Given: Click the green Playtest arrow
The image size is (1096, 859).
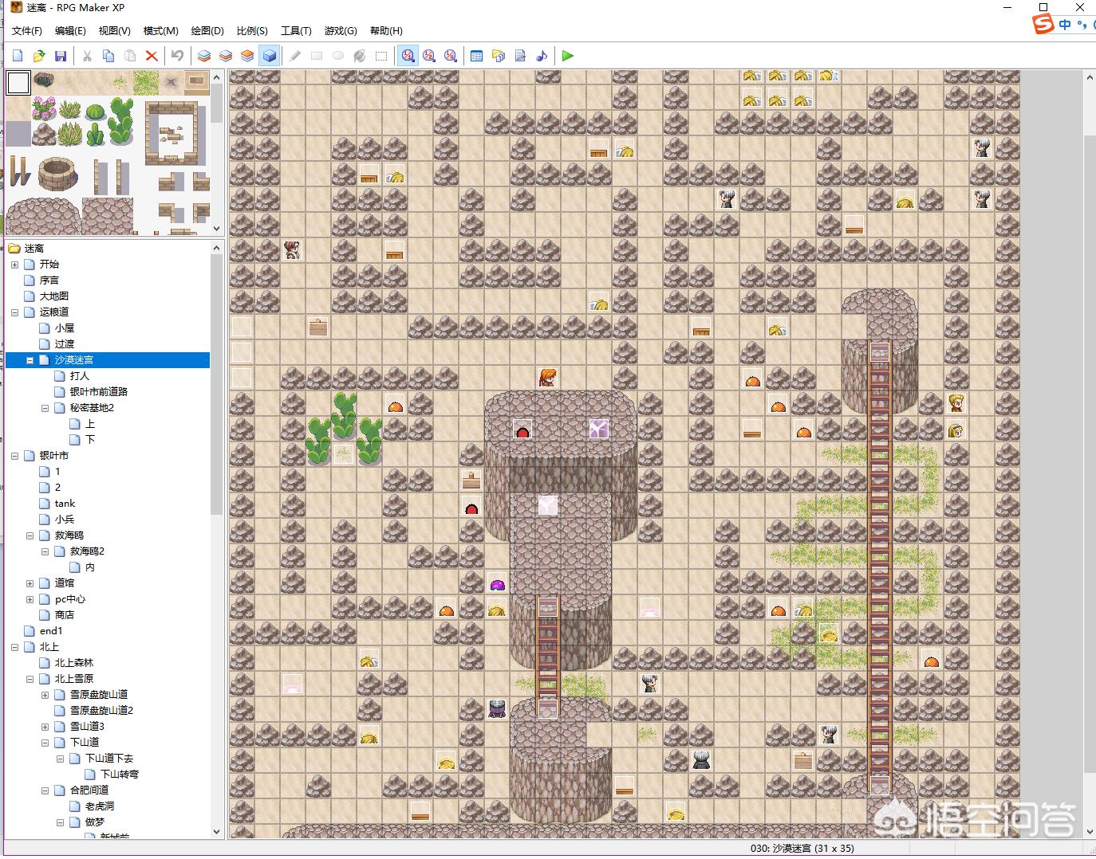Looking at the screenshot, I should click(x=567, y=56).
